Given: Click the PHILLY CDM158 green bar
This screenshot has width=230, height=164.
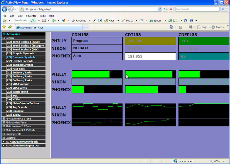Looking at the screenshot, I should click(x=91, y=74).
